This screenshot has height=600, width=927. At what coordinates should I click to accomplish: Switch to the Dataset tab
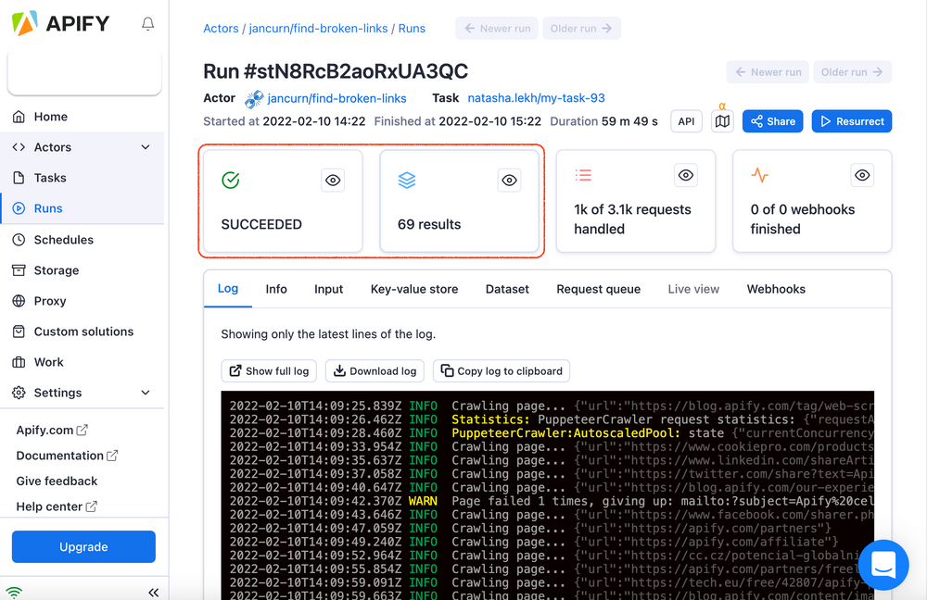[507, 289]
